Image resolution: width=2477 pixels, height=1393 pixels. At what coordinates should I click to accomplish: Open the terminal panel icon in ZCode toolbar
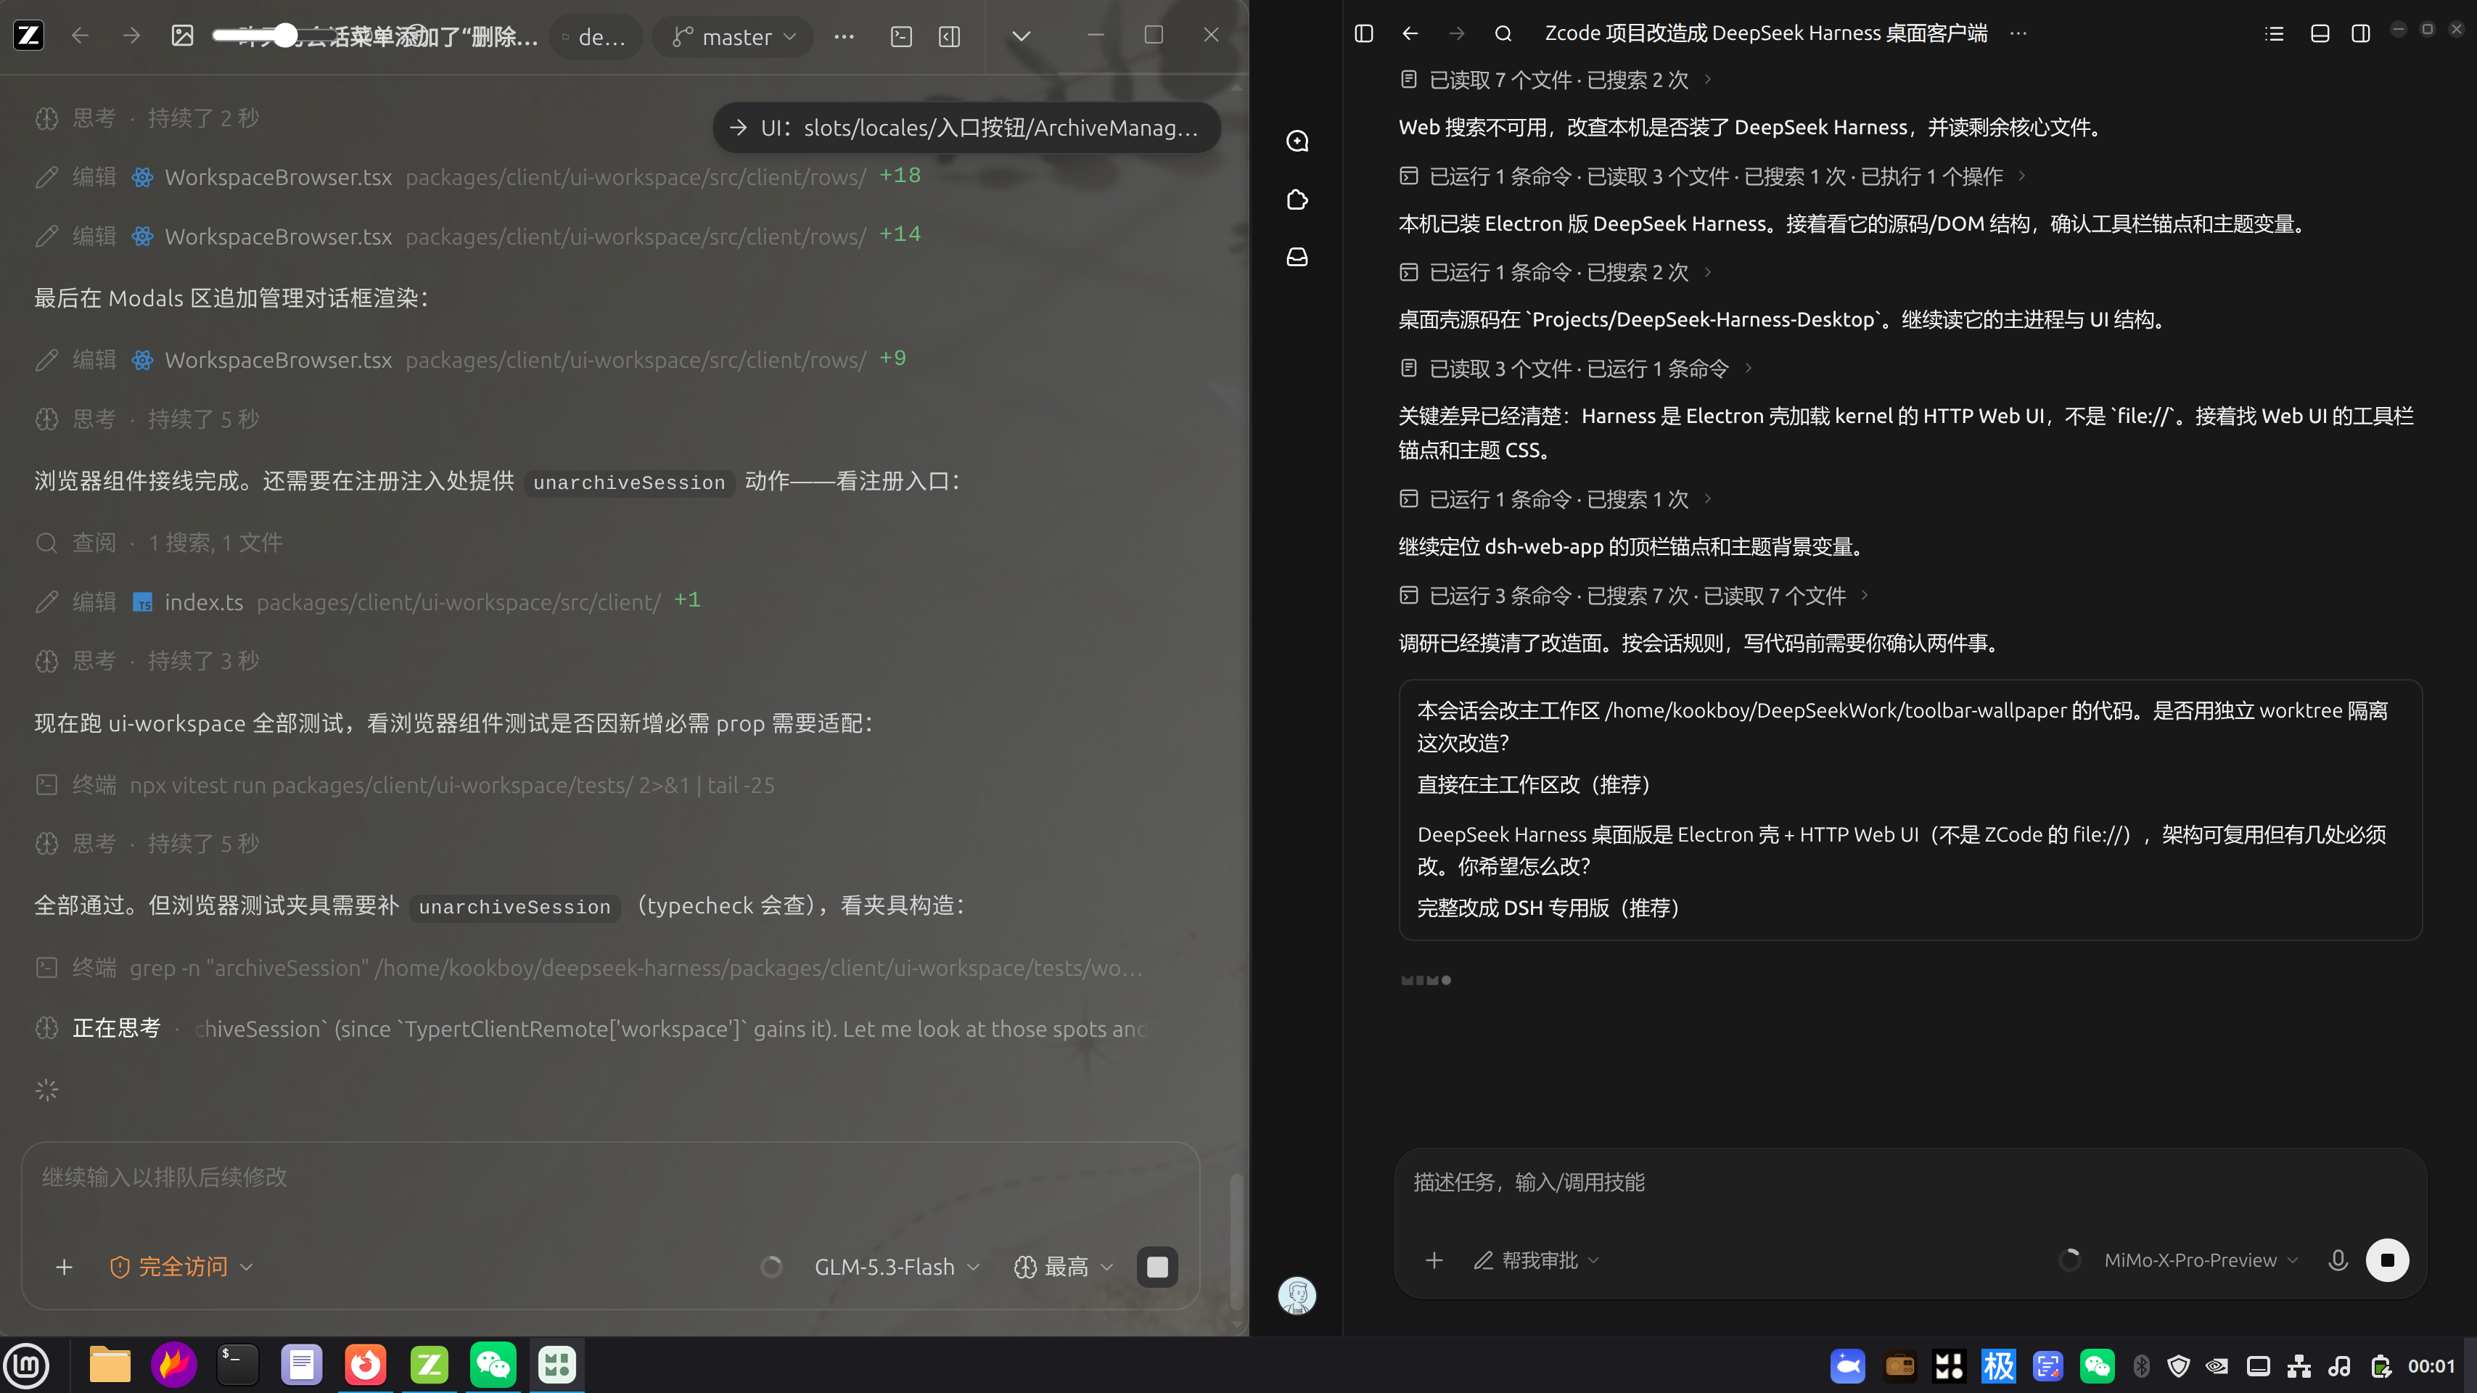pos(901,36)
